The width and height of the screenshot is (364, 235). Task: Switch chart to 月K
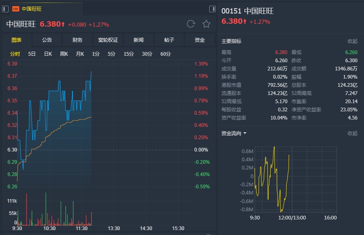[x=80, y=54]
